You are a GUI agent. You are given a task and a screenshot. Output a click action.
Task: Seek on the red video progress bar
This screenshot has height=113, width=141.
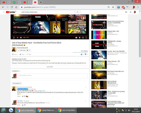[x=50, y=36]
